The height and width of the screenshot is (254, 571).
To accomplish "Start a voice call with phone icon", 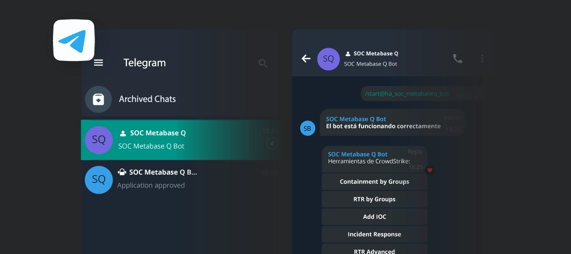I will tap(457, 59).
